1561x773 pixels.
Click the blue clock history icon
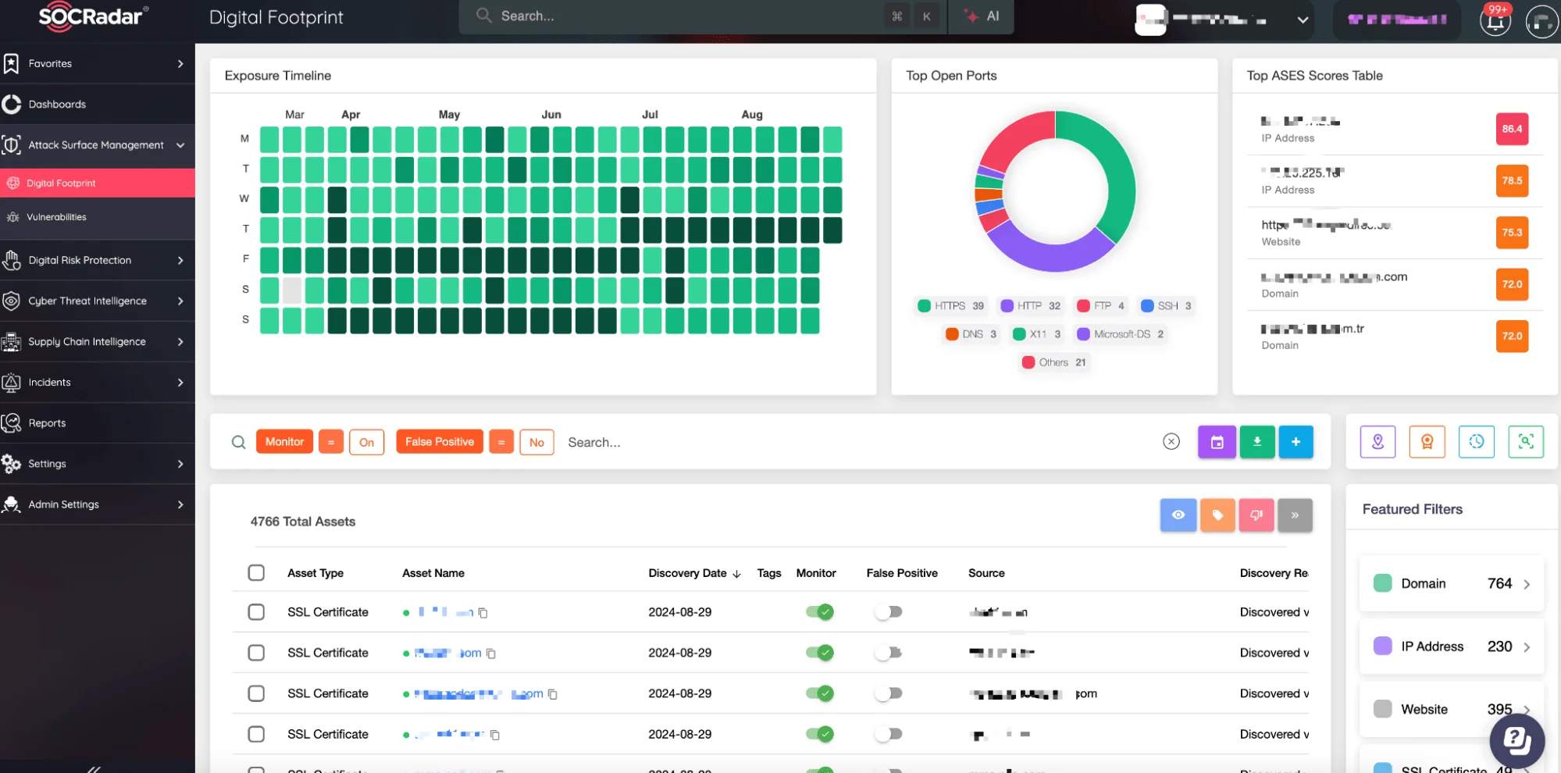[x=1476, y=442]
